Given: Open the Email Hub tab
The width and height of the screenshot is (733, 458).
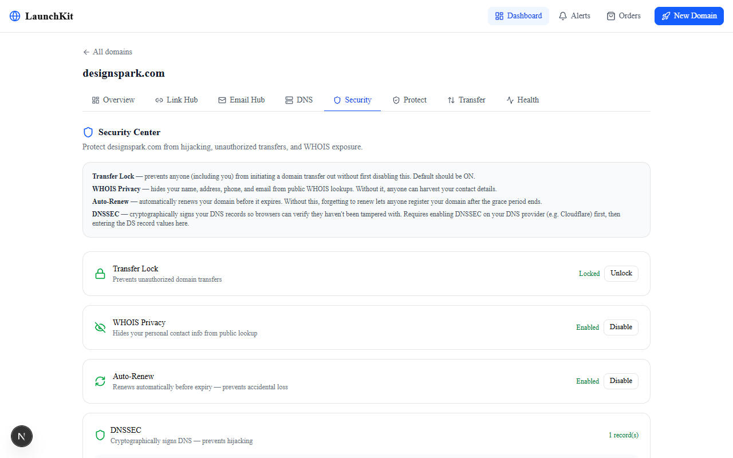Looking at the screenshot, I should click(x=242, y=100).
